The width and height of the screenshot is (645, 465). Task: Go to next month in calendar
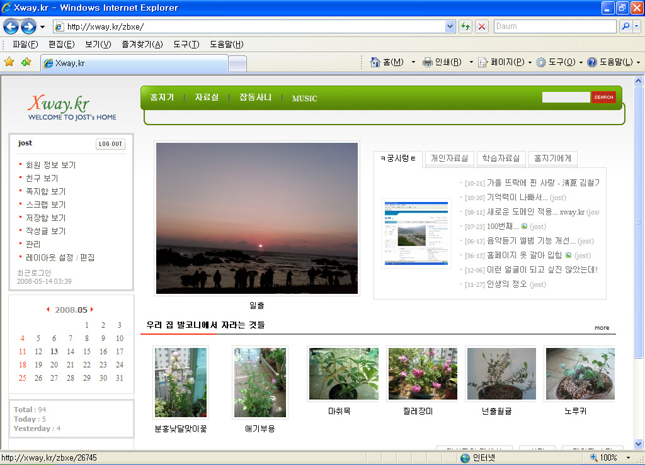(x=92, y=310)
